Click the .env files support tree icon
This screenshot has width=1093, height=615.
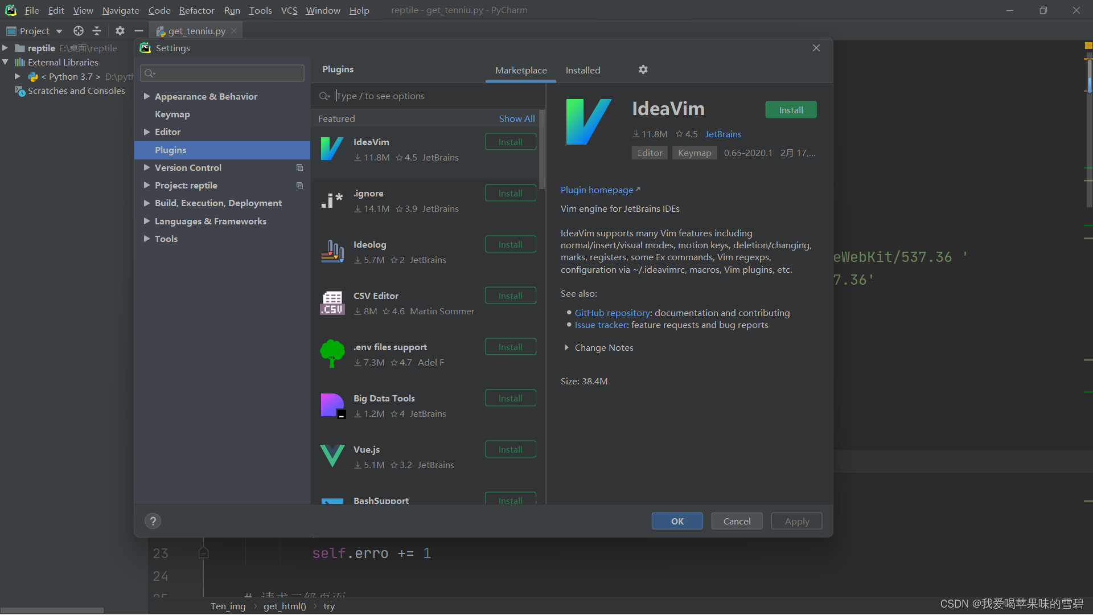tap(332, 354)
